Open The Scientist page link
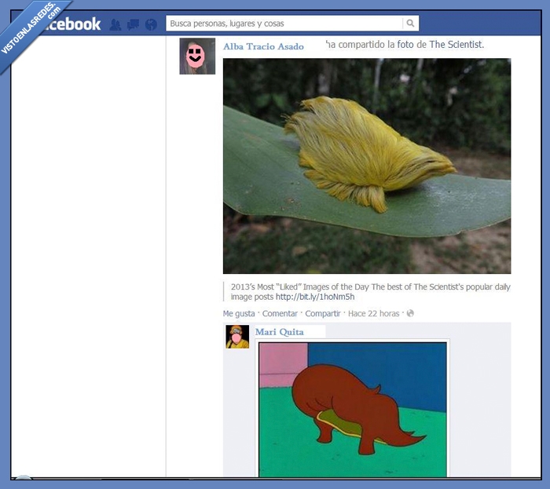 pos(456,45)
